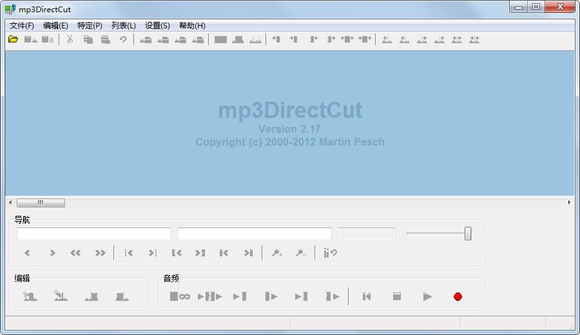Open the 编辑(E) menu
580x335 pixels.
pos(55,26)
